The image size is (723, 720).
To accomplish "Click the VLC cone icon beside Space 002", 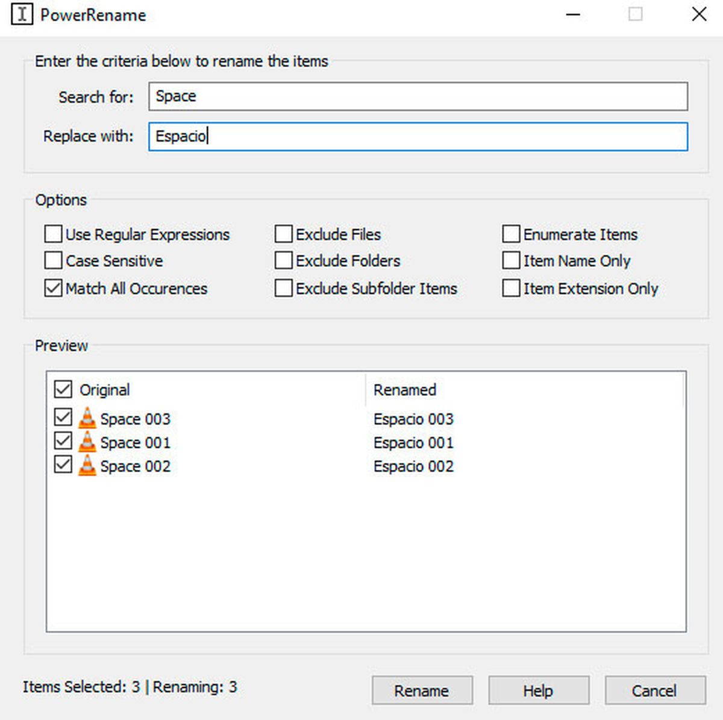I will [x=87, y=465].
